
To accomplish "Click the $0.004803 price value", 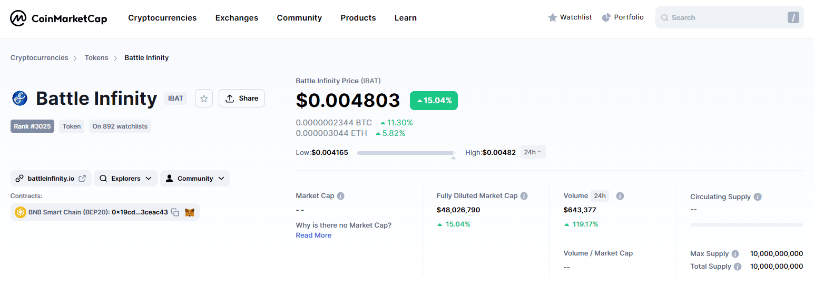I will 348,101.
